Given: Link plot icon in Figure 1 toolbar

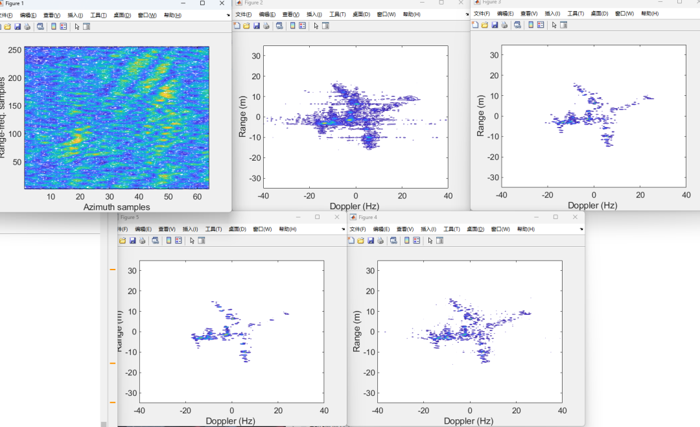Looking at the screenshot, I should 40,27.
